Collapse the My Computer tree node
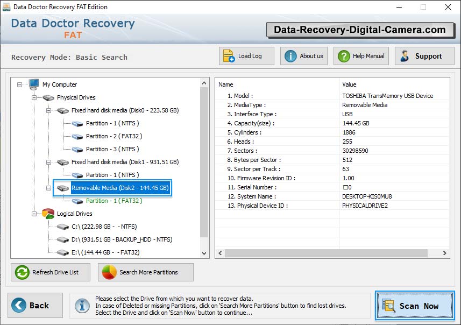Image resolution: width=461 pixels, height=325 pixels. (x=19, y=84)
